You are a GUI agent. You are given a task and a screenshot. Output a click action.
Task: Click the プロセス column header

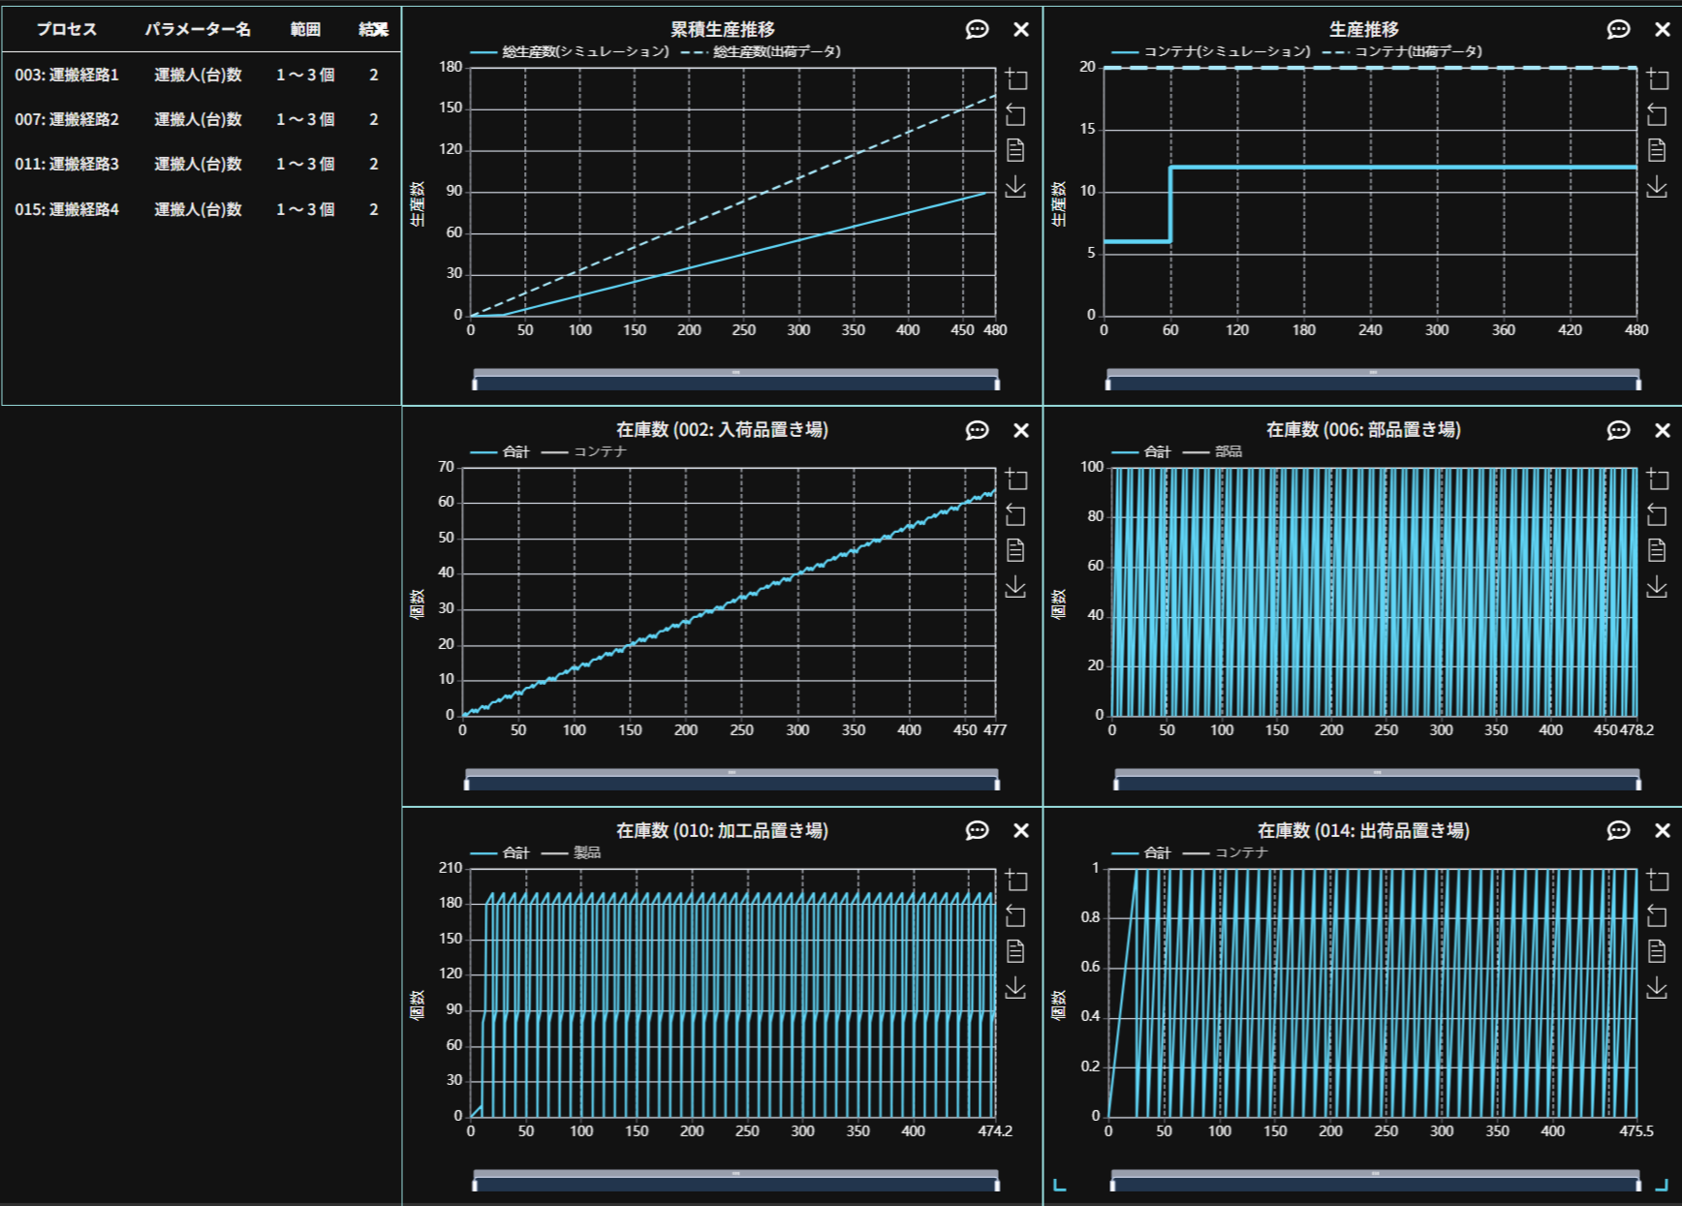(66, 30)
